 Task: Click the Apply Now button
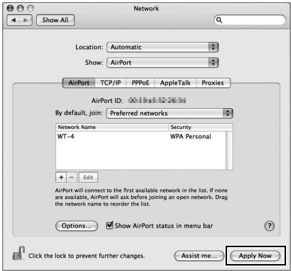click(255, 256)
